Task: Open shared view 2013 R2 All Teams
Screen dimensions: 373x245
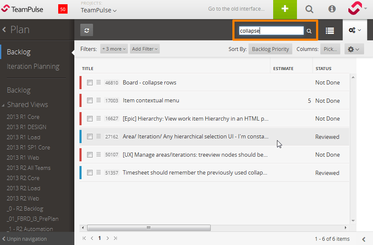Action: [x=28, y=168]
